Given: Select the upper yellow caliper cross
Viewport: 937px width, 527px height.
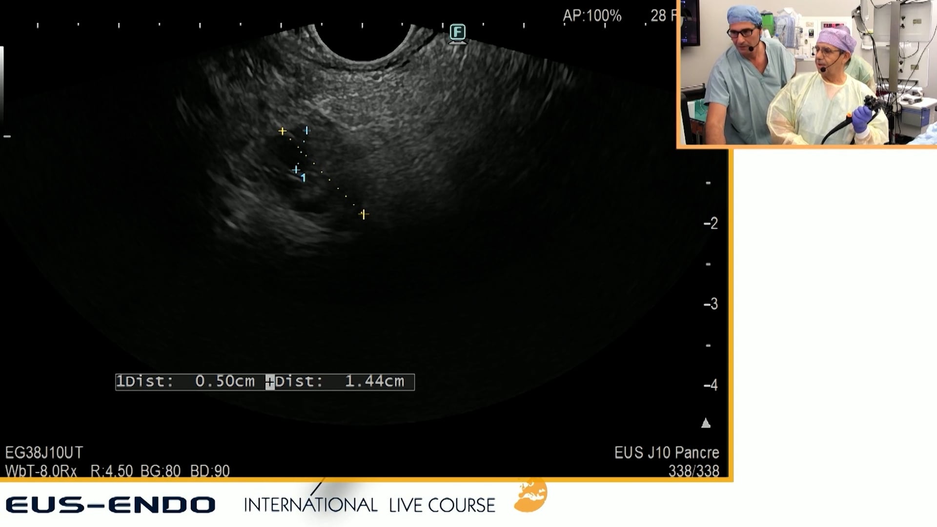Looking at the screenshot, I should [x=282, y=131].
